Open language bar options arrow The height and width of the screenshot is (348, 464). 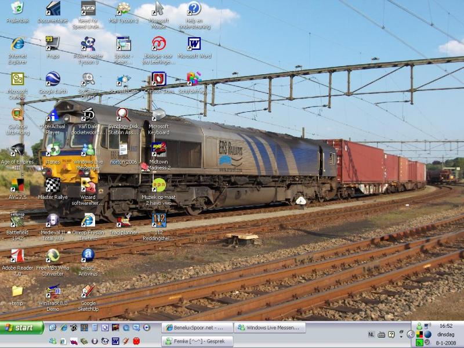[x=401, y=337]
